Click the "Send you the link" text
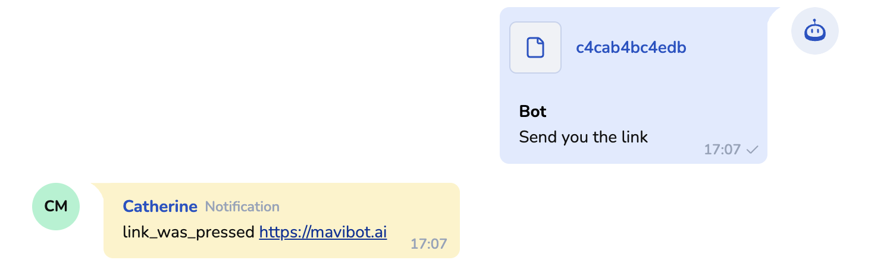The image size is (890, 279). tap(583, 137)
